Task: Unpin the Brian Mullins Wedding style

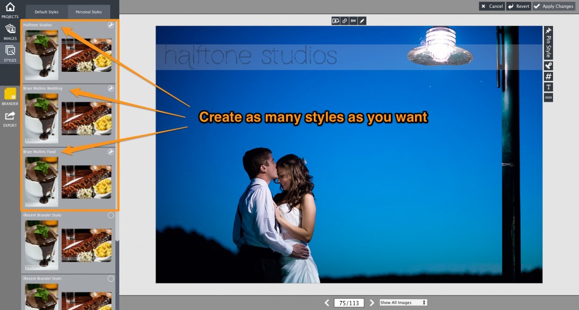Action: [111, 89]
